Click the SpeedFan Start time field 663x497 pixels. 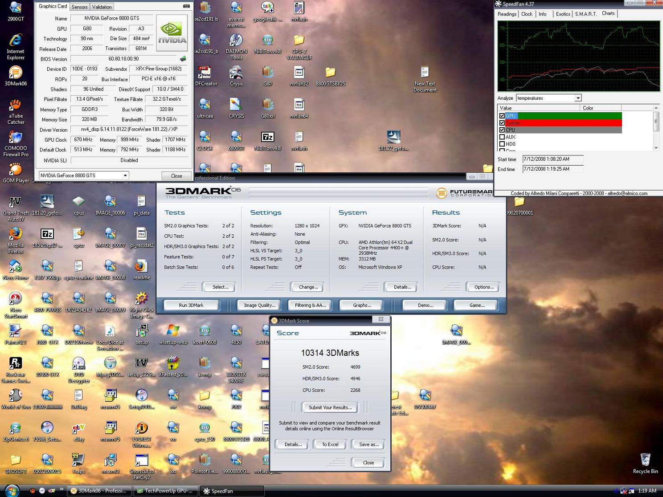(552, 159)
